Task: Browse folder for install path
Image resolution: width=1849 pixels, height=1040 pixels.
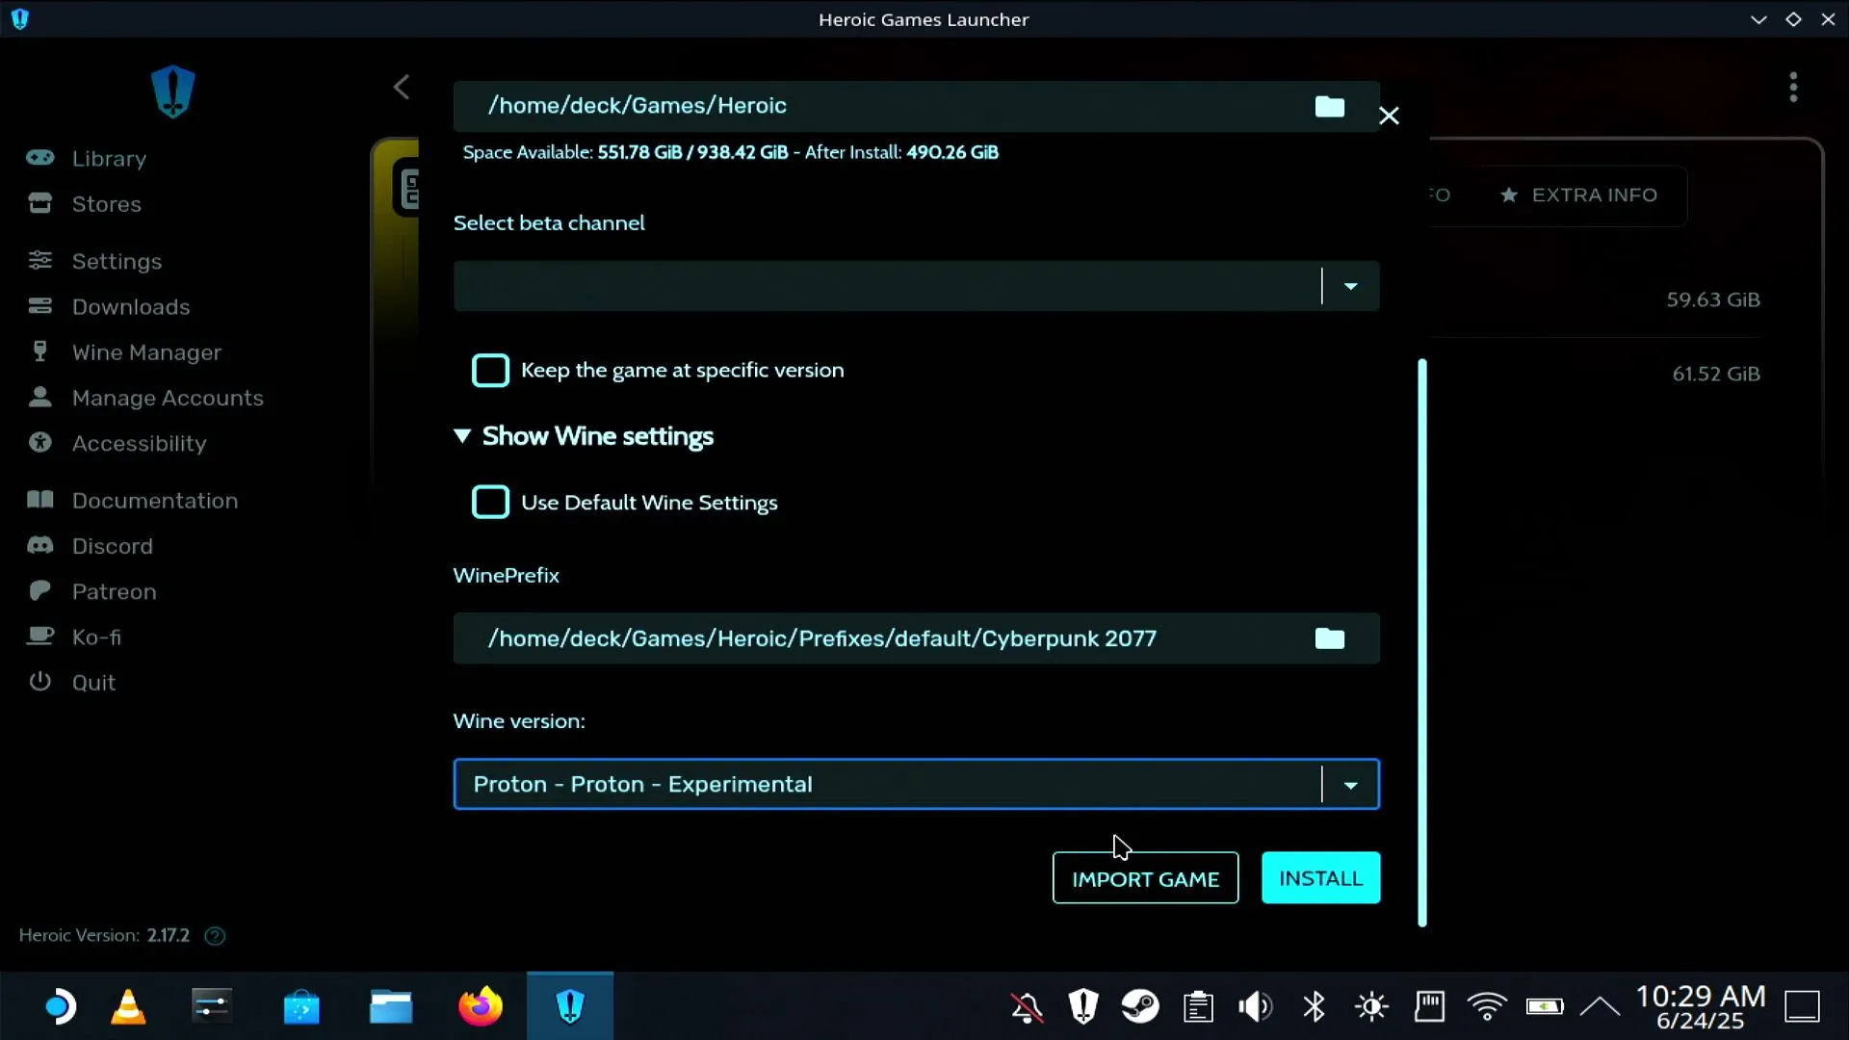Action: (x=1330, y=106)
